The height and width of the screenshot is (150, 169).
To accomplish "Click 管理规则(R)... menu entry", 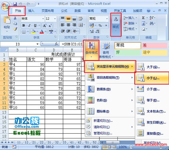I will [x=110, y=133].
